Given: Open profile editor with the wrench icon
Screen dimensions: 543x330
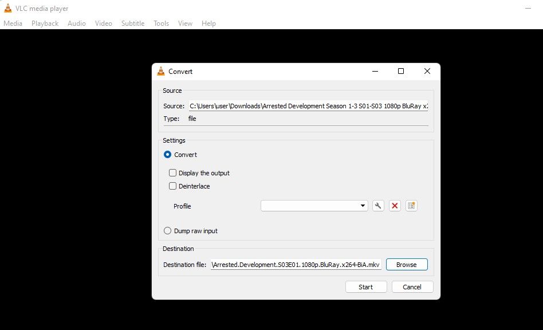Looking at the screenshot, I should click(378, 205).
